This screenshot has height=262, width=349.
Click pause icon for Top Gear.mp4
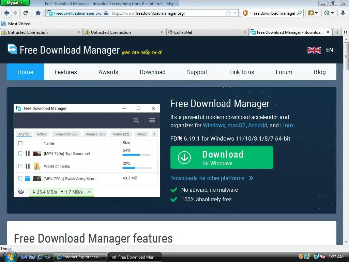pyautogui.click(x=28, y=154)
